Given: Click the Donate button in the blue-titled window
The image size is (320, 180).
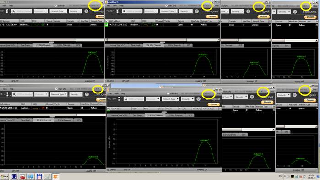Looking at the screenshot, I should pyautogui.click(x=212, y=16).
